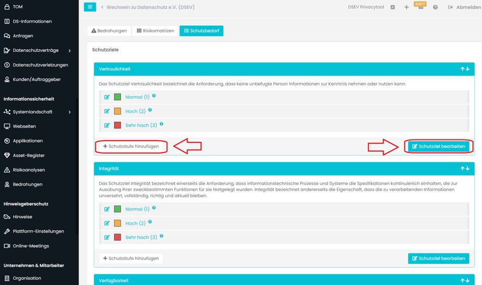Switch to the Risikomatrizen tab
Viewport: 482px width, 285px height.
(x=156, y=31)
